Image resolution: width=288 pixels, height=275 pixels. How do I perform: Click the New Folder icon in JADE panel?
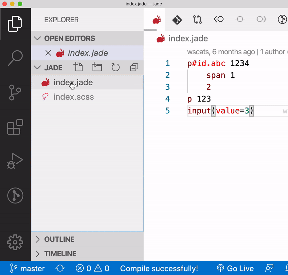click(97, 67)
